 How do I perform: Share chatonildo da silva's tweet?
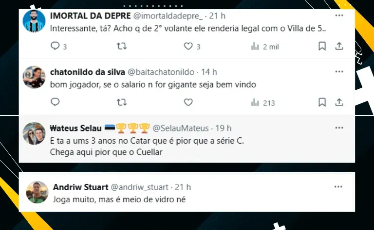pos(339,102)
